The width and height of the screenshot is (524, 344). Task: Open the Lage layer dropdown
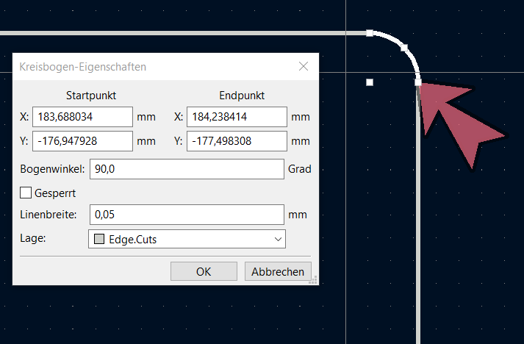[x=187, y=239]
